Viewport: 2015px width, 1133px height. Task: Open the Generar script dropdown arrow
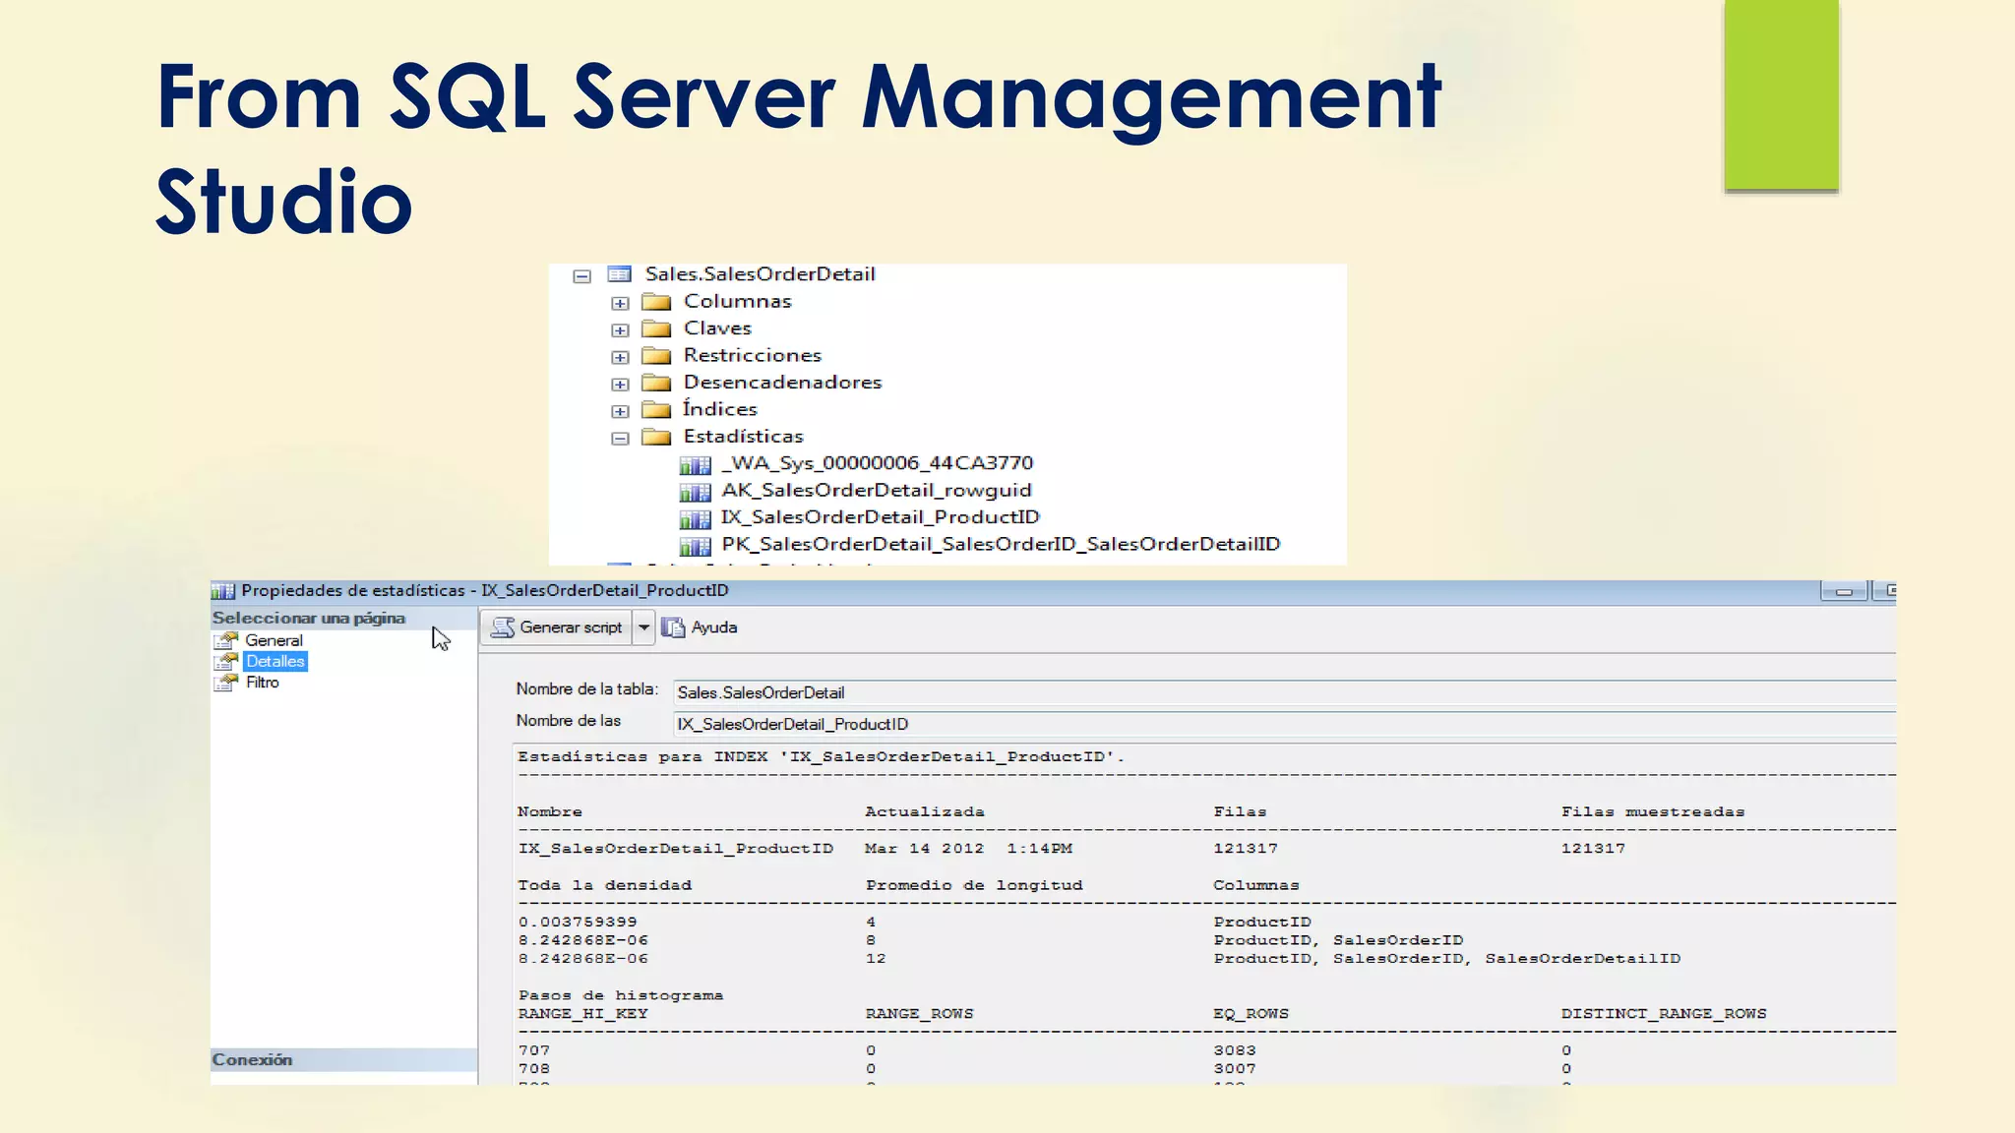(x=643, y=627)
